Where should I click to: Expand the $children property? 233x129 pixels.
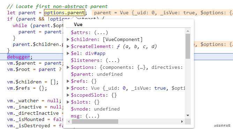coord(68,39)
